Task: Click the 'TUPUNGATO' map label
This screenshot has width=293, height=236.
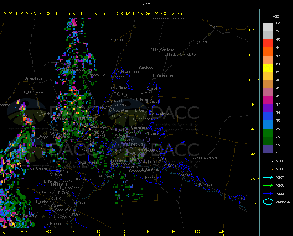Action: coord(58,185)
